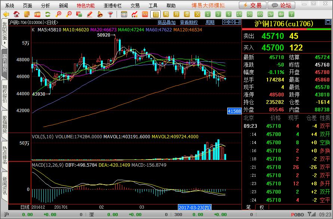The width and height of the screenshot is (333, 219).
Task: Zoom in with the plus magnifier
Action: click(58, 14)
